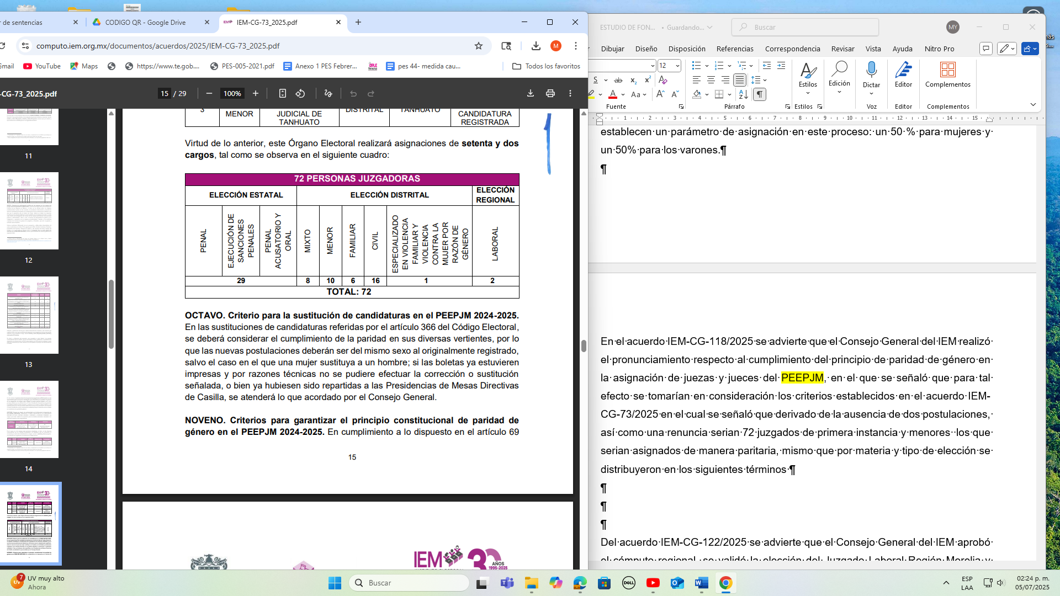Toggle justified alignment in Word
Image resolution: width=1060 pixels, height=596 pixels.
pos(739,80)
